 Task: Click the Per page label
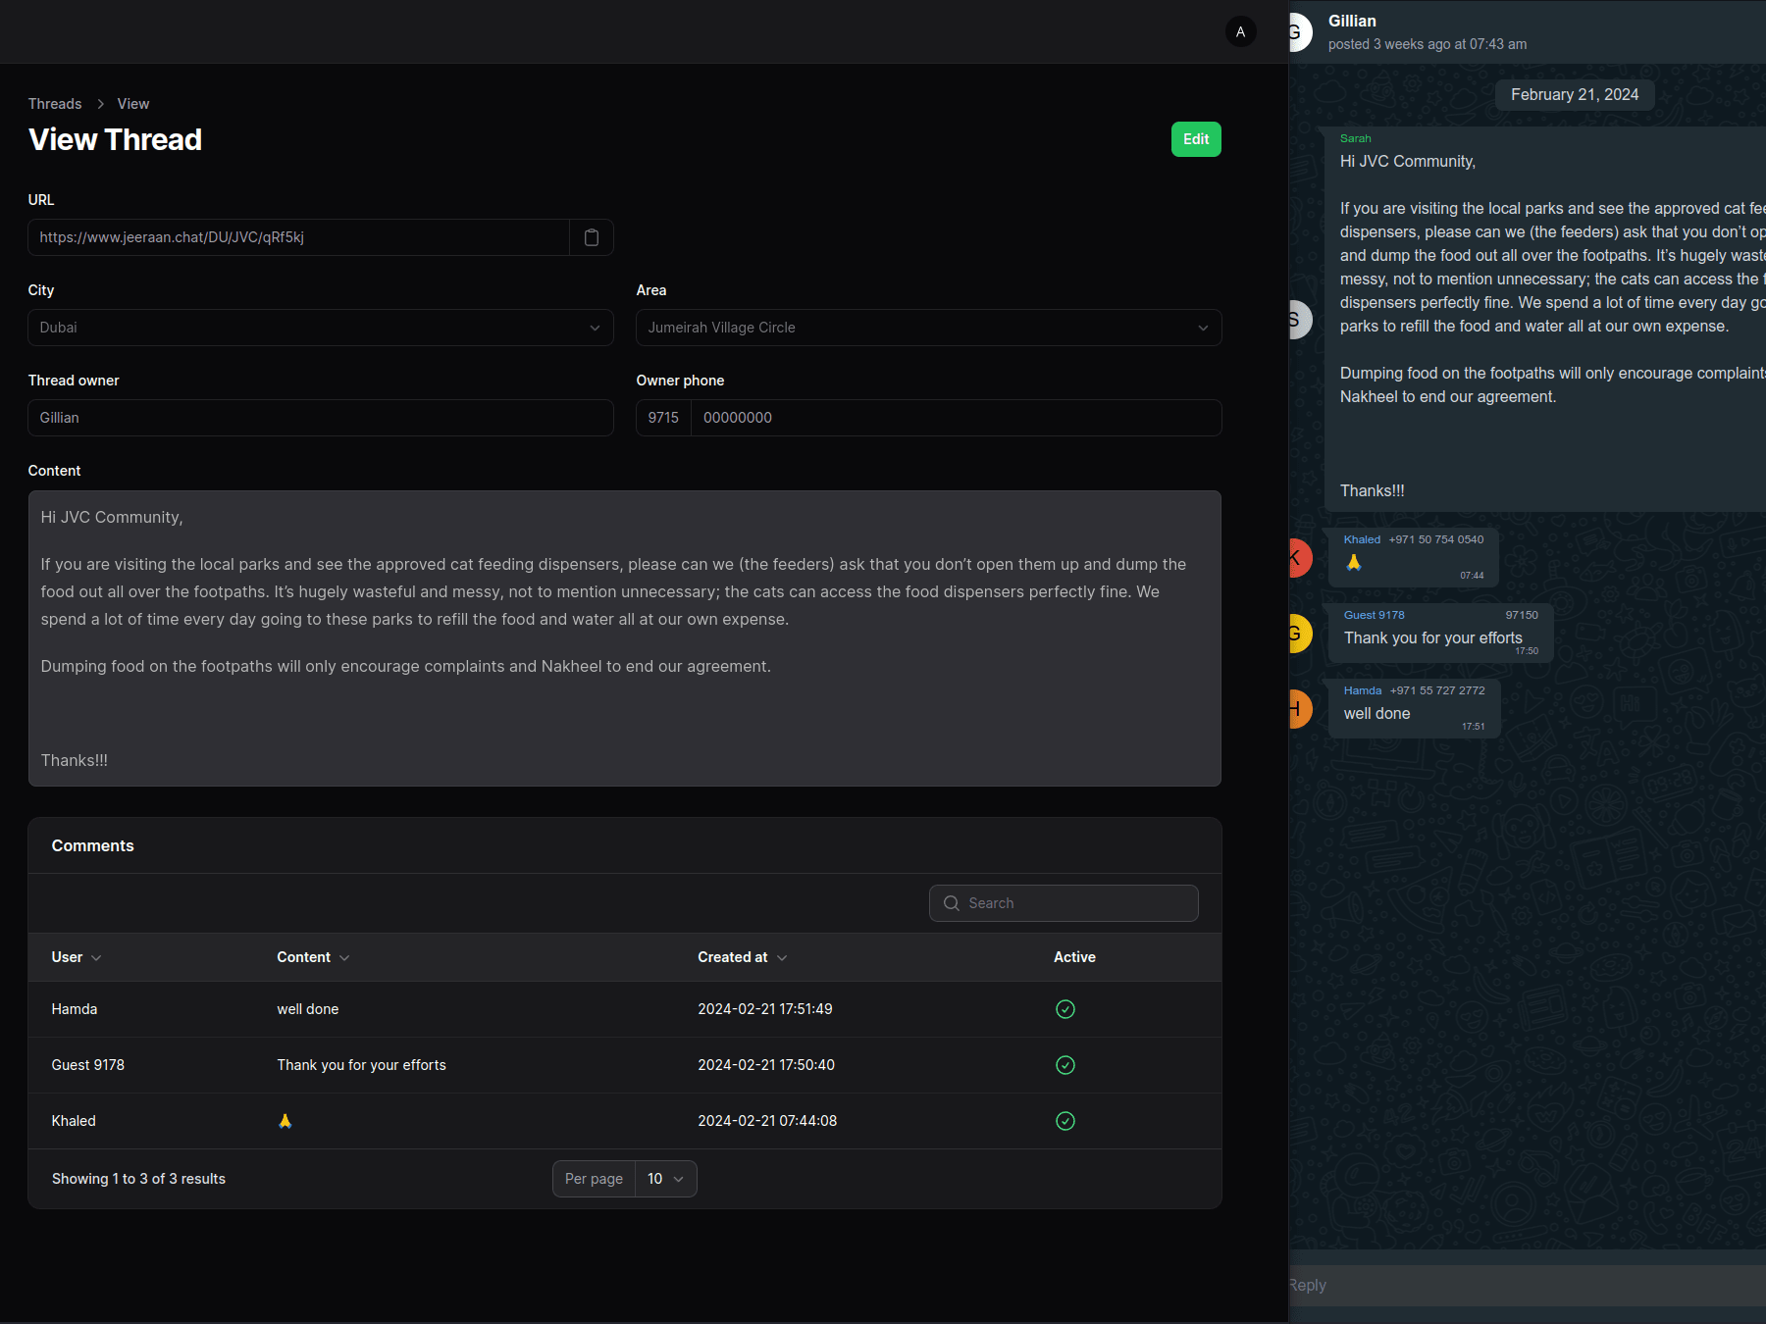[x=594, y=1179]
